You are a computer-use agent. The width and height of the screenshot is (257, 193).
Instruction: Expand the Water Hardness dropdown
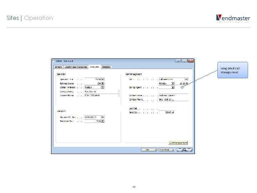[103, 87]
